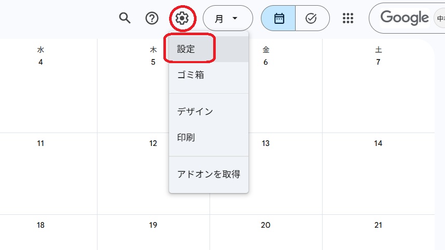The height and width of the screenshot is (250, 445).
Task: Select the date 6 Friday cell
Action: coord(266,62)
